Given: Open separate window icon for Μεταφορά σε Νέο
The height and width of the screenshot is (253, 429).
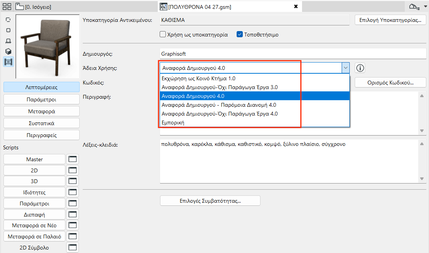Looking at the screenshot, I should click(x=72, y=225).
